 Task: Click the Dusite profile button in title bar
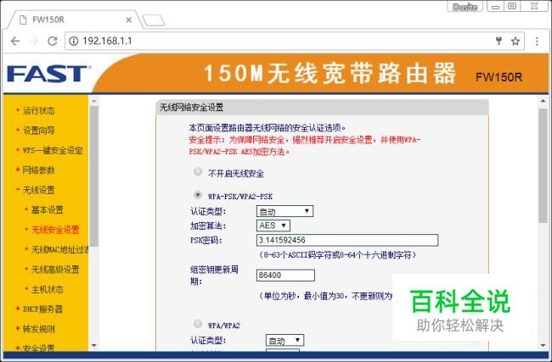click(465, 7)
